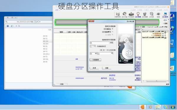Screen dimensions: 177x110
Task: Select the grayed logical partition radio button
Action: tap(112, 35)
